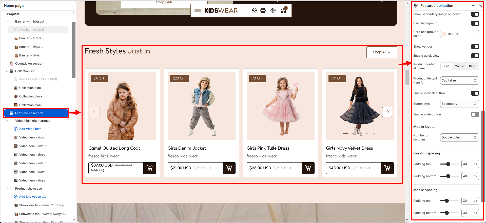Click the Shop All button
Image resolution: width=486 pixels, height=223 pixels.
(x=382, y=52)
